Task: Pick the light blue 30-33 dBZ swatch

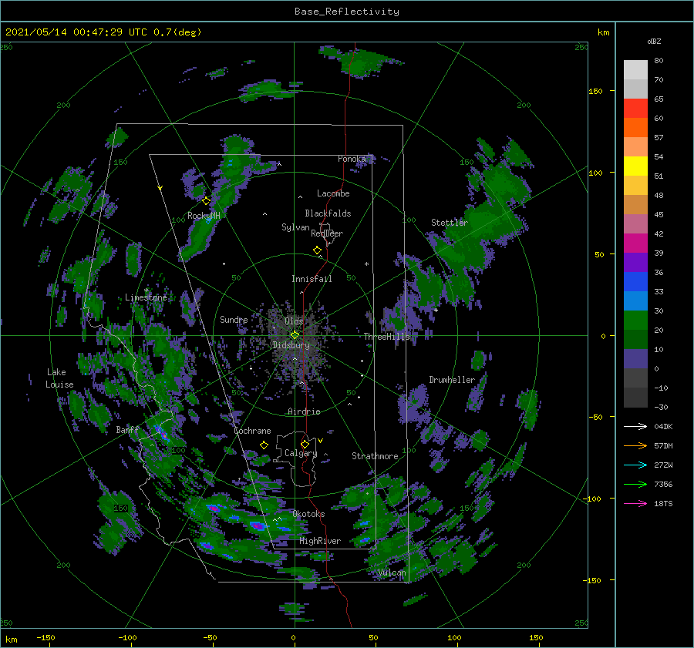Action: pyautogui.click(x=635, y=301)
